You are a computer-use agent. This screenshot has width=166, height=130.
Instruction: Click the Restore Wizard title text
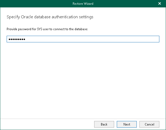tap(83, 4)
